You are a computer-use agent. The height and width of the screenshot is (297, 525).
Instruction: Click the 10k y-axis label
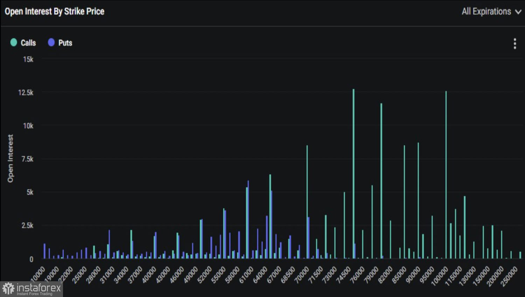[x=28, y=126]
